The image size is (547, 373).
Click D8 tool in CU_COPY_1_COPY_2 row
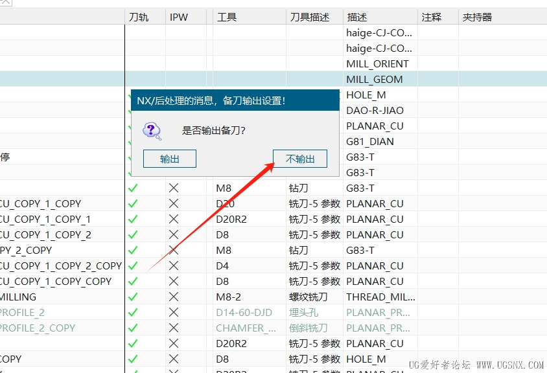(222, 234)
